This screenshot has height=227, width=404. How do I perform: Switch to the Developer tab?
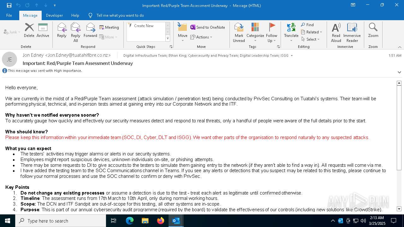point(54,15)
